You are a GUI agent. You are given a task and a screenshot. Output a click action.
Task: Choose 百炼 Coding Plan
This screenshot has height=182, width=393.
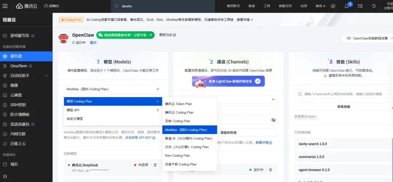[190, 121]
